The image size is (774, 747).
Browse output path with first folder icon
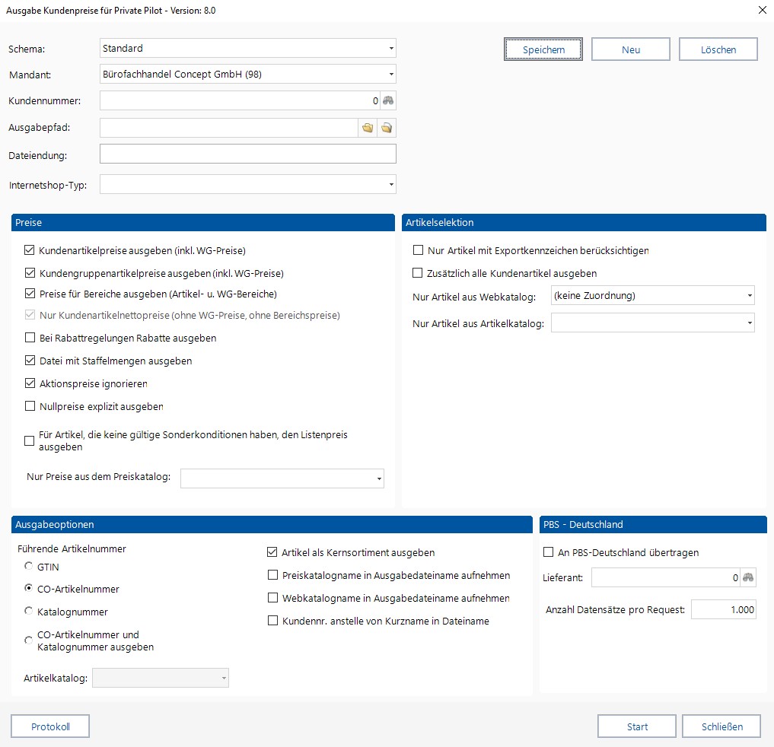click(368, 128)
